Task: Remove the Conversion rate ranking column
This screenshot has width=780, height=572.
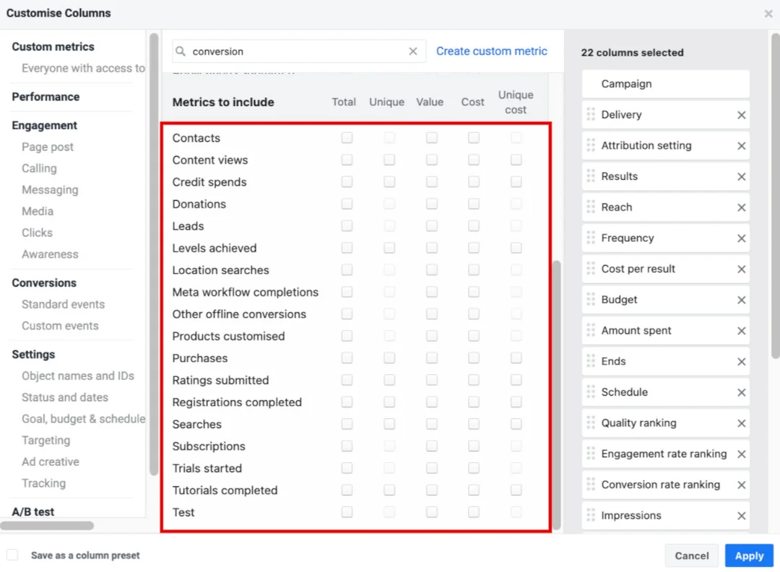Action: point(741,485)
